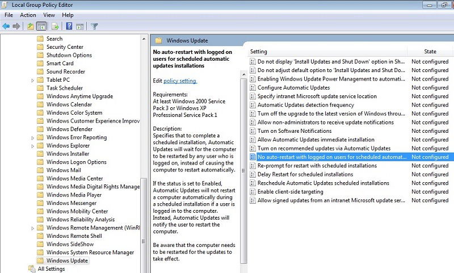Click the Export List toolbar icon
This screenshot has width=454, height=273.
(x=55, y=26)
